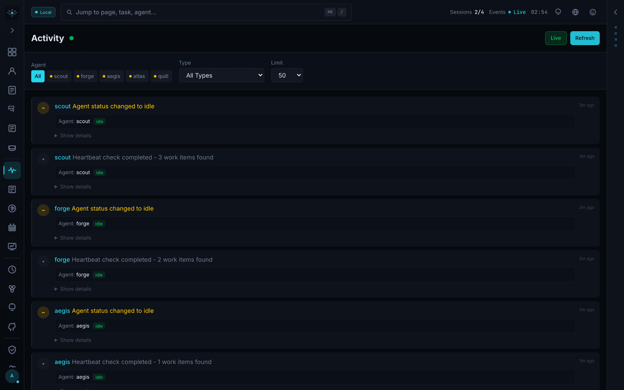The height and width of the screenshot is (390, 624).
Task: Click the lightbulb icon in top header
Action: point(558,12)
